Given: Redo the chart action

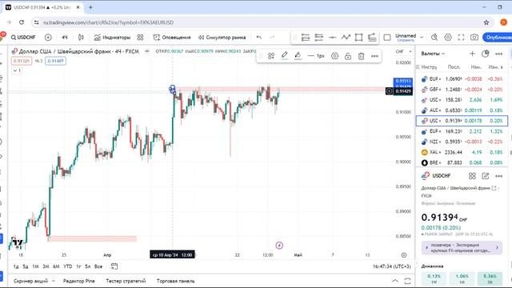Looking at the screenshot, I should pyautogui.click(x=272, y=38).
